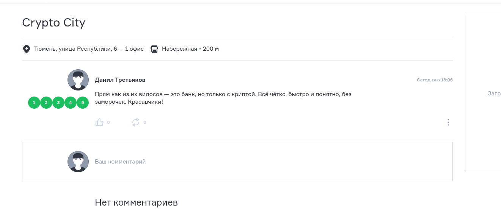Viewport: 501px width, 212px height.
Task: Open the author name Данил Третьяков
Action: [x=120, y=80]
